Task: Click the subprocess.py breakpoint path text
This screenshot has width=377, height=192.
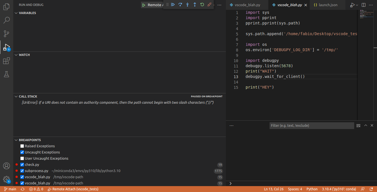Action: pos(86,171)
